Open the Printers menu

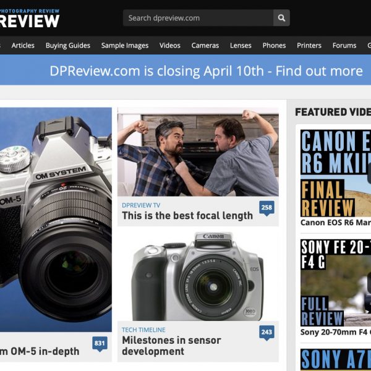point(309,45)
